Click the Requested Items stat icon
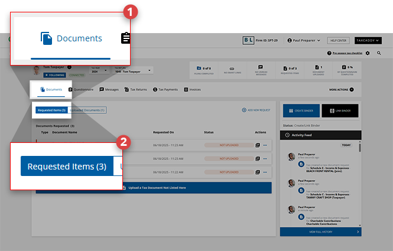393x251 pixels. tap(285, 68)
